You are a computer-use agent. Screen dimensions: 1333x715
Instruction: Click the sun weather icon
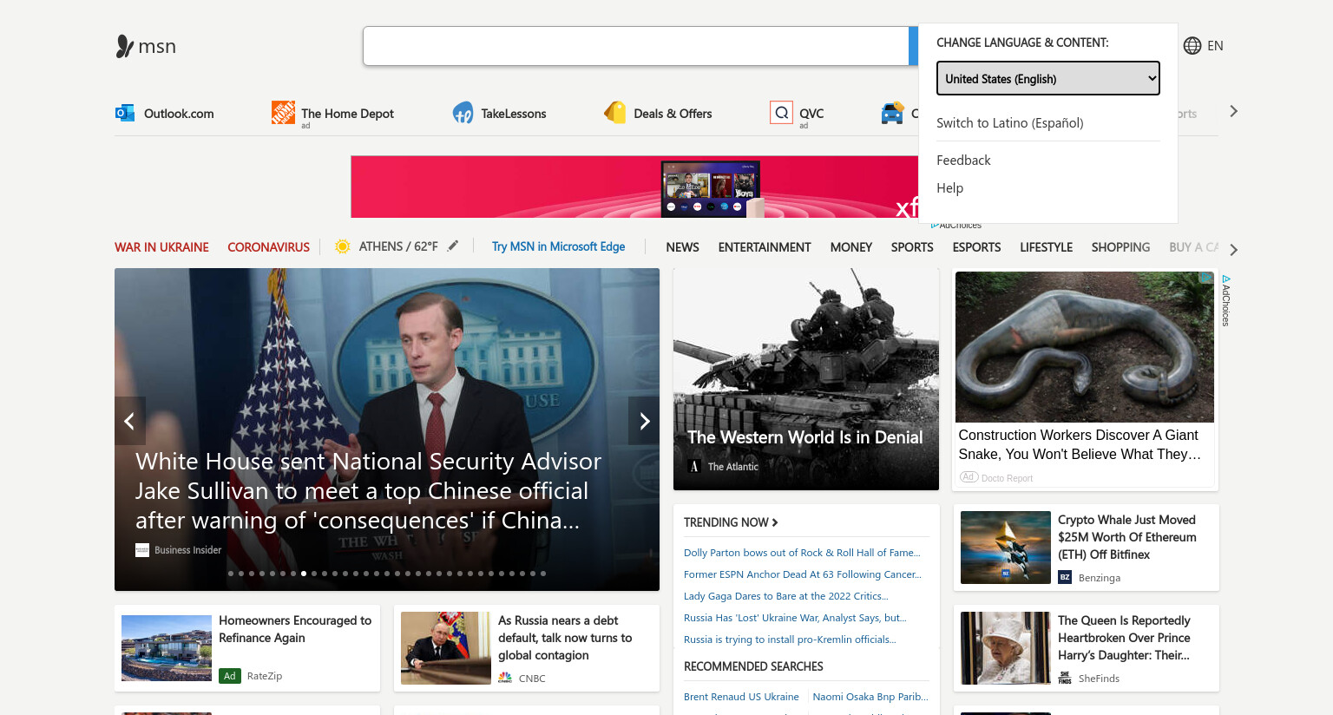click(343, 246)
